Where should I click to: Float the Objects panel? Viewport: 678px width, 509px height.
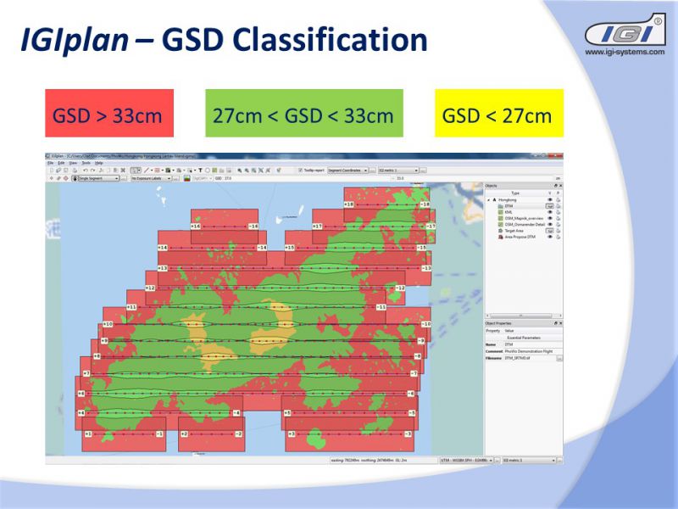(x=556, y=186)
